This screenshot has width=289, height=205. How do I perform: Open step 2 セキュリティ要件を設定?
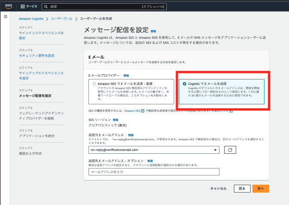pos(37,55)
